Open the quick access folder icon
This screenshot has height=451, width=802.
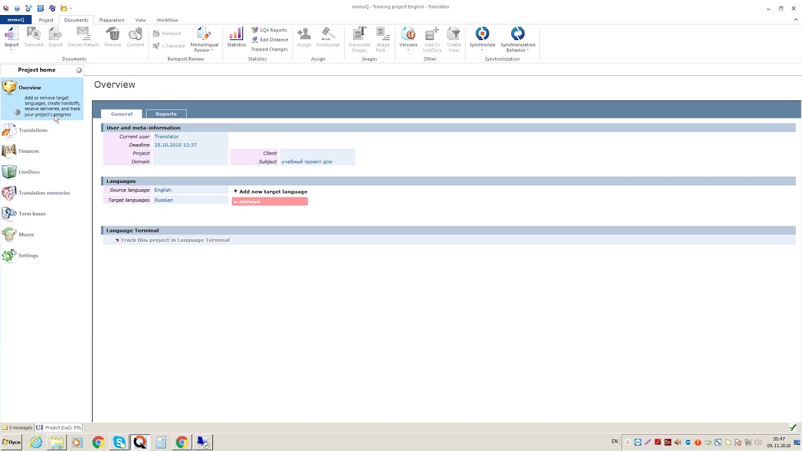63,8
